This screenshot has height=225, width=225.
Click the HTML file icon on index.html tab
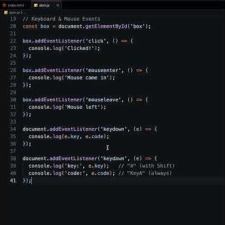point(4,6)
